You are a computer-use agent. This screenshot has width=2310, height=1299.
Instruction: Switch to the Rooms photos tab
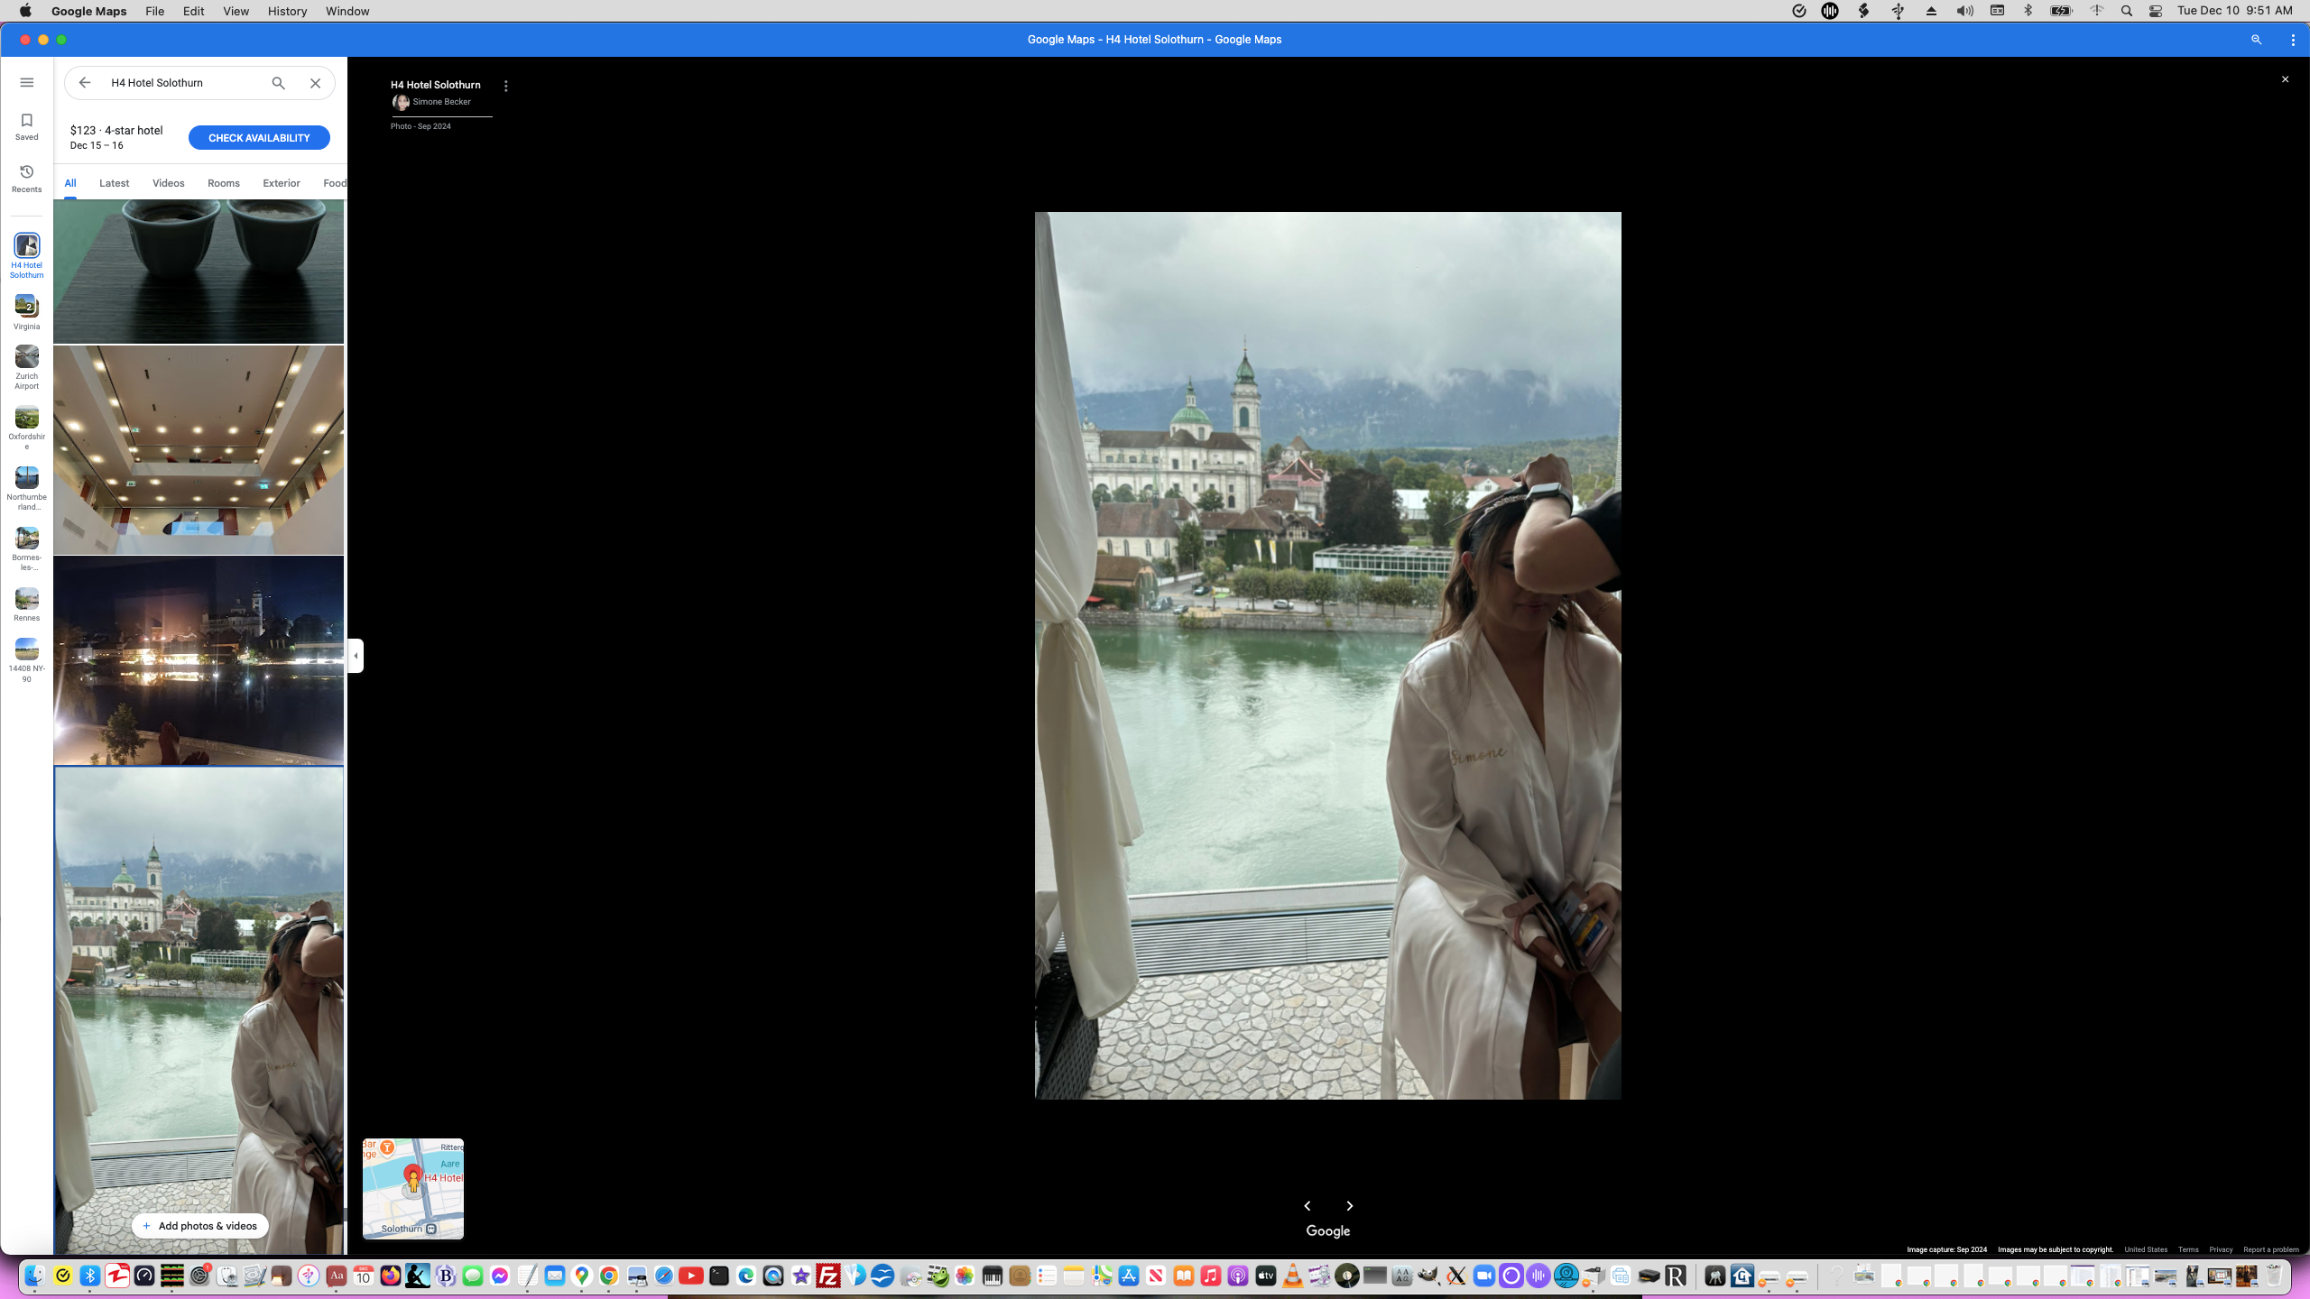[x=223, y=183]
